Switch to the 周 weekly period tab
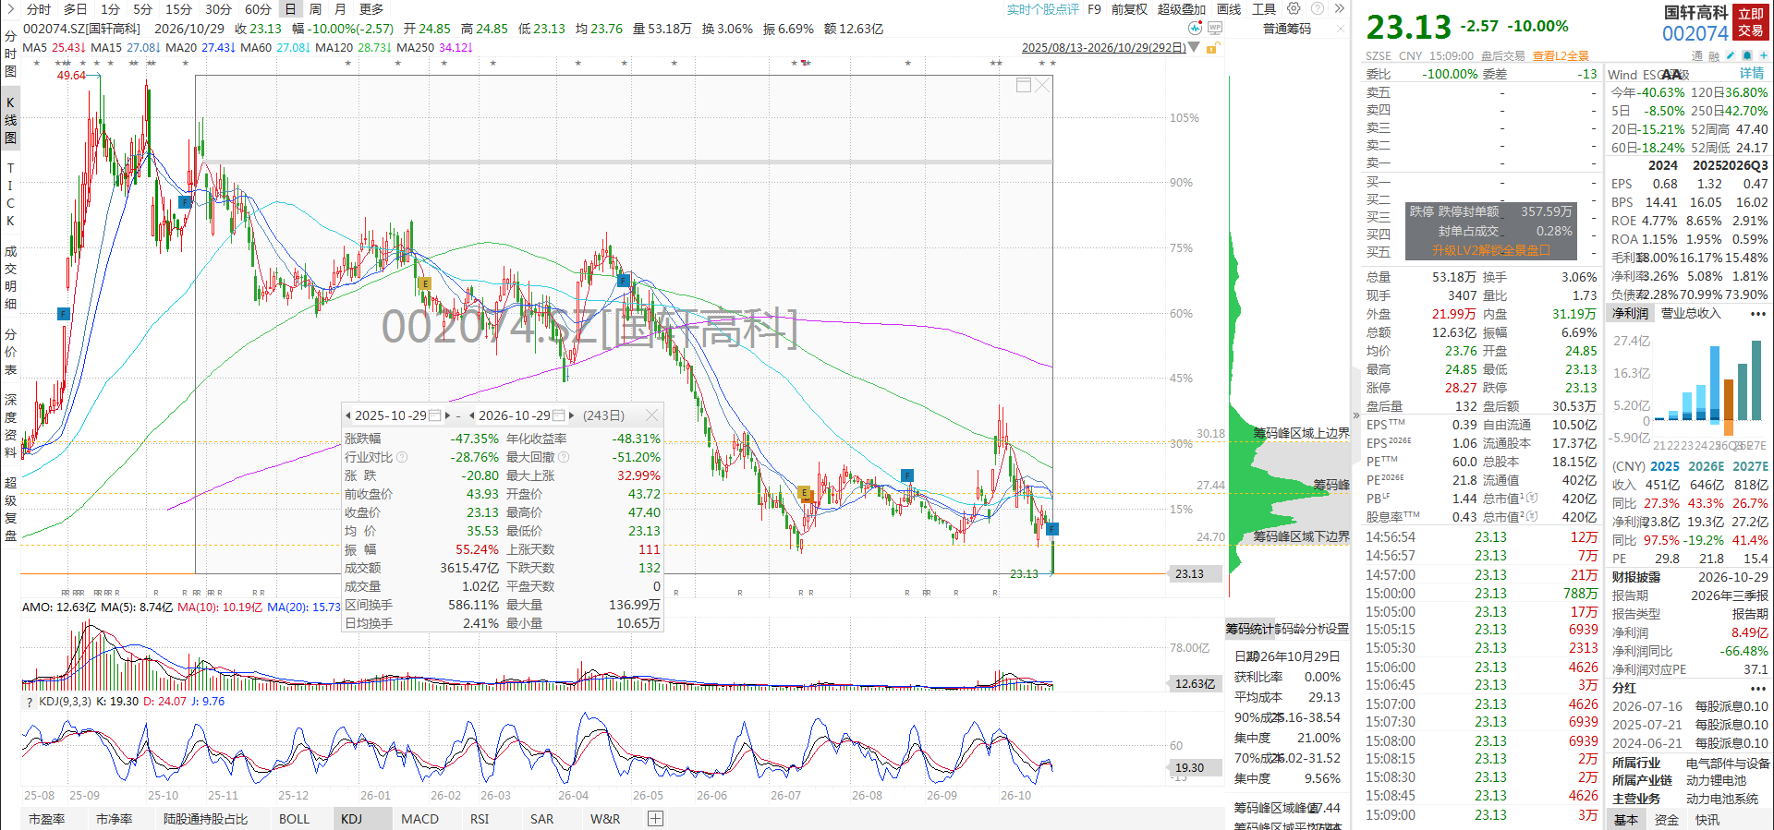 (315, 9)
